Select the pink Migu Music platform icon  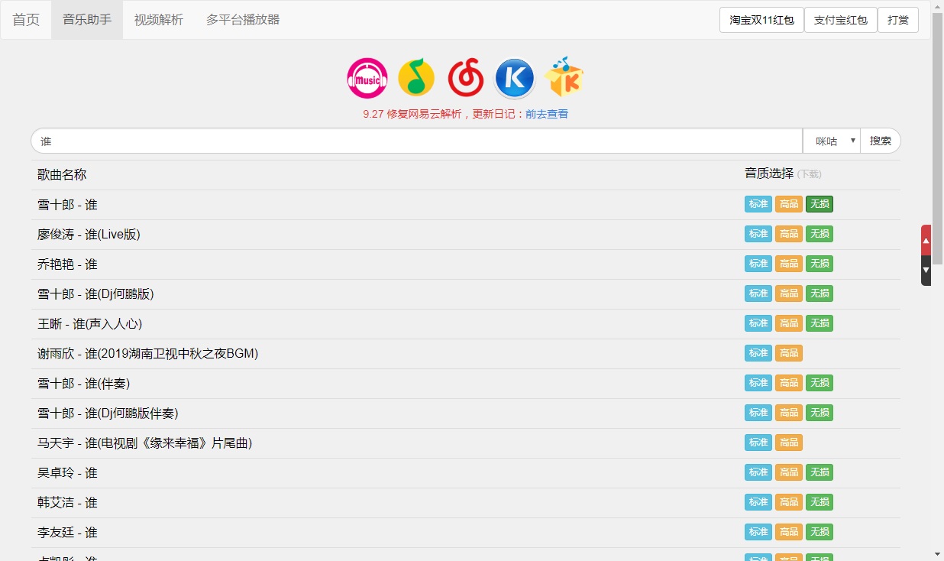coord(367,79)
